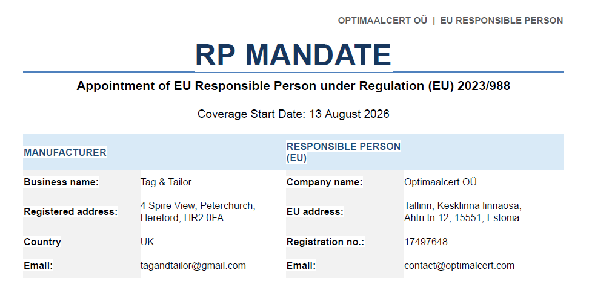612x293 pixels.
Task: Click the Business name label
Action: 61,182
